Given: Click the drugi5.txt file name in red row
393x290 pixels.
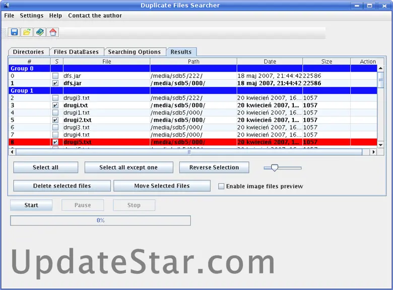Looking at the screenshot, I should pos(78,142).
